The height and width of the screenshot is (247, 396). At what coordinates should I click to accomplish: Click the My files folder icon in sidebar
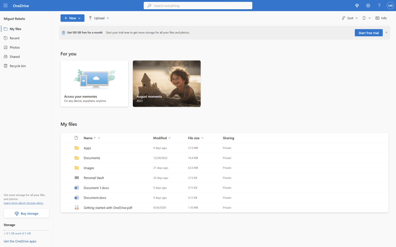coord(6,29)
